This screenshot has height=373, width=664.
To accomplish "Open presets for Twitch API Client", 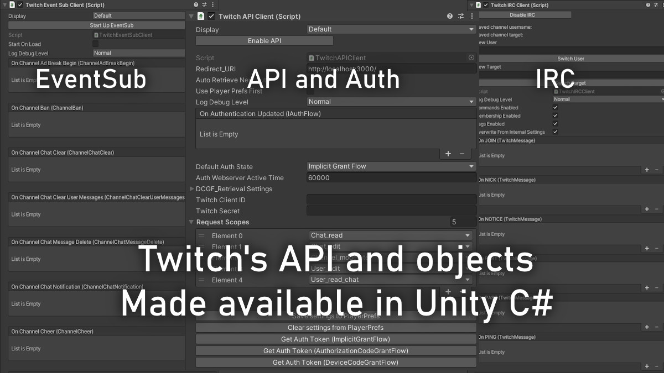I will click(461, 17).
